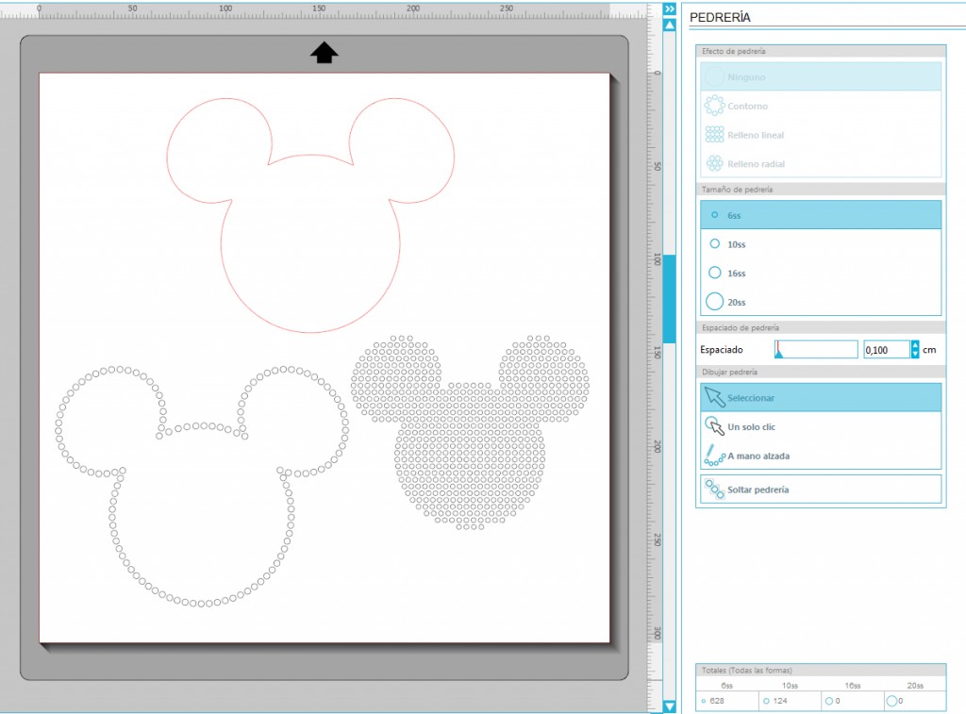Choose the 20ss rhinestone size
Viewport: 966px width, 714px height.
click(821, 302)
